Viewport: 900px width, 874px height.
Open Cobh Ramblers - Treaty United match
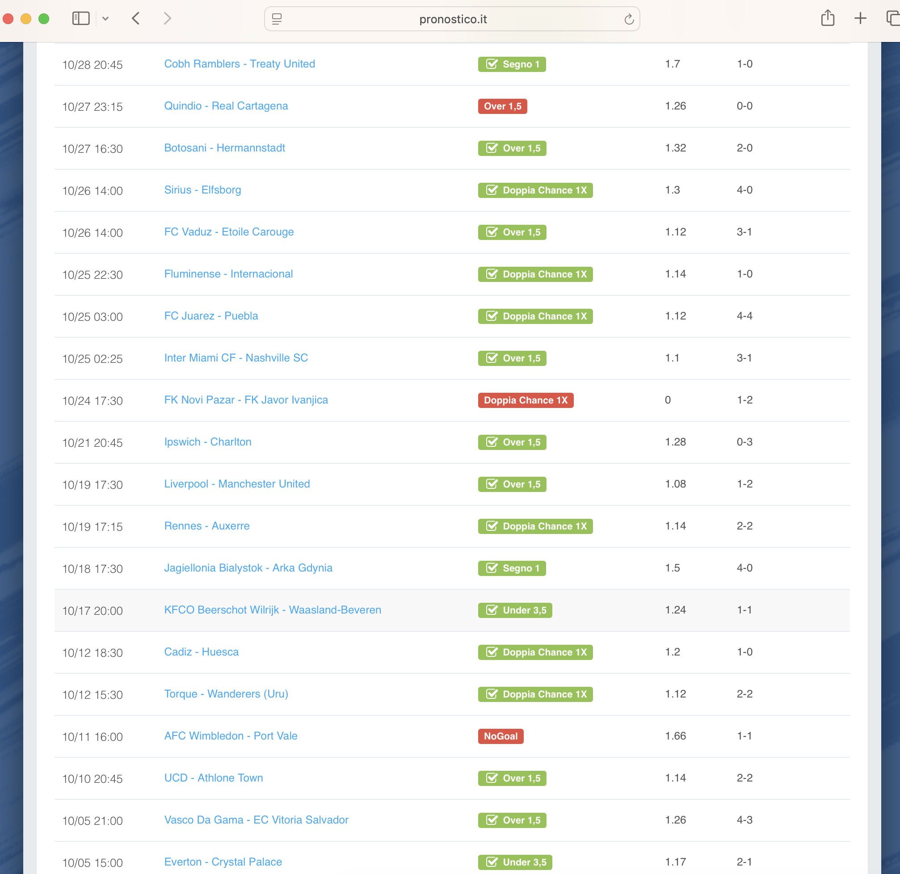tap(239, 64)
